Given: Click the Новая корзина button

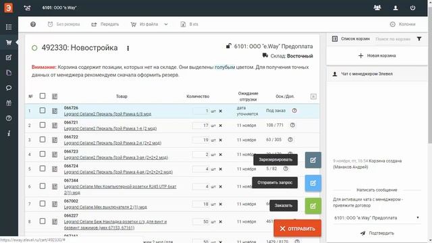Looking at the screenshot, I should point(377,55).
